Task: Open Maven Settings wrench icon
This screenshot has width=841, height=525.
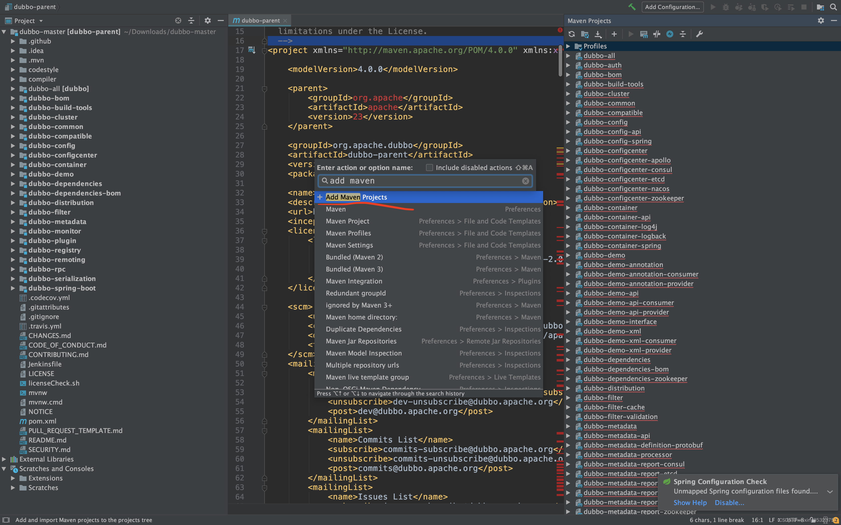Action: pyautogui.click(x=699, y=34)
